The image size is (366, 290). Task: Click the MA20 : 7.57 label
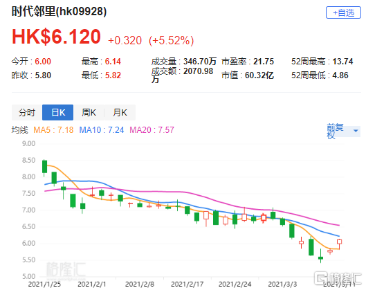(152, 130)
